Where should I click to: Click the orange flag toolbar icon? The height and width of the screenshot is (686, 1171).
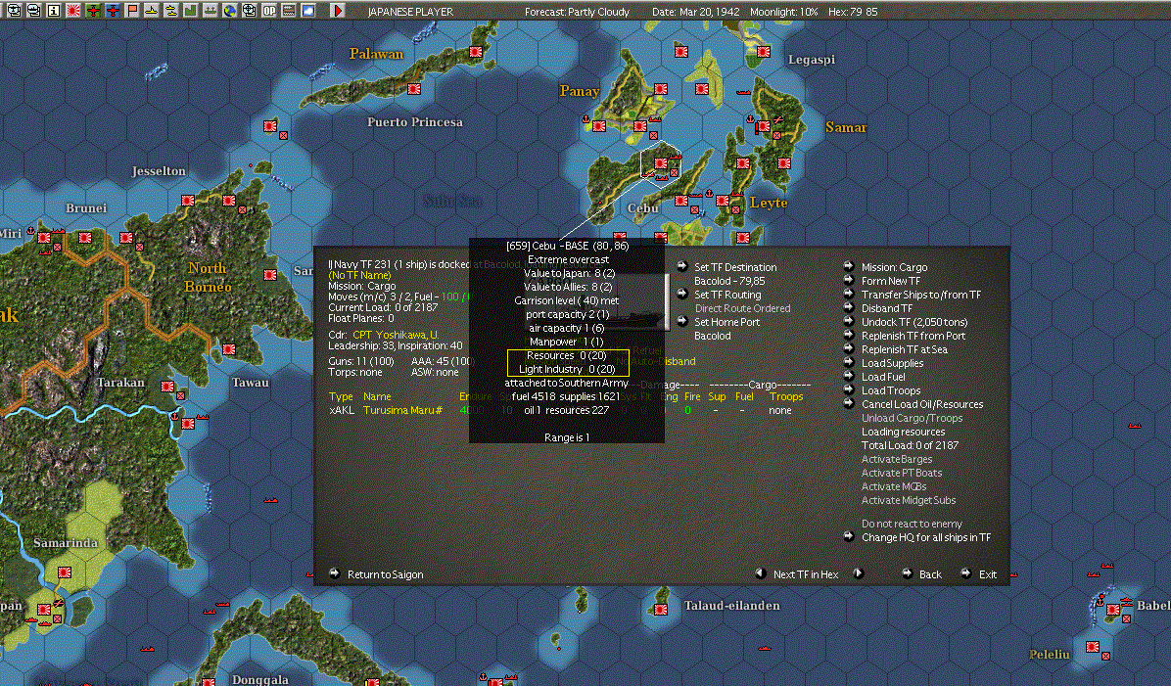131,11
